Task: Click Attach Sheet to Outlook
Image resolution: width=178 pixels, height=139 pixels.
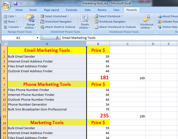Action: point(58,27)
